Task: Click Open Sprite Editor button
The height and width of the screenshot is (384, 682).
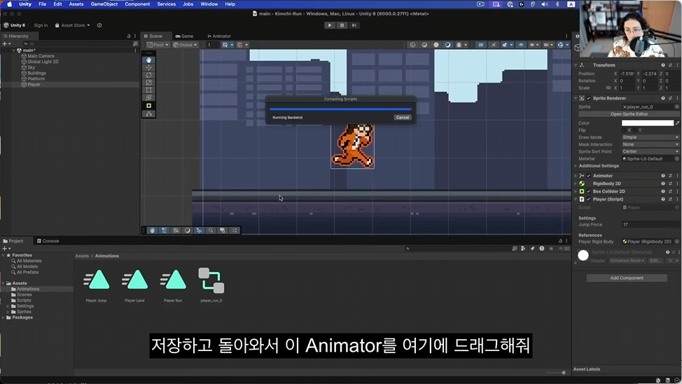Action: pyautogui.click(x=629, y=114)
